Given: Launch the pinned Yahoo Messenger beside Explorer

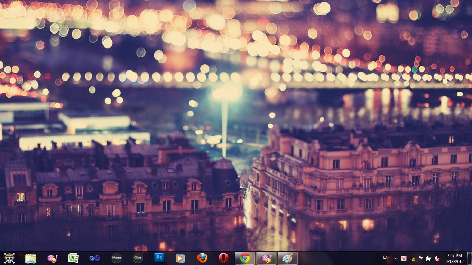Looking at the screenshot, I should 52,258.
